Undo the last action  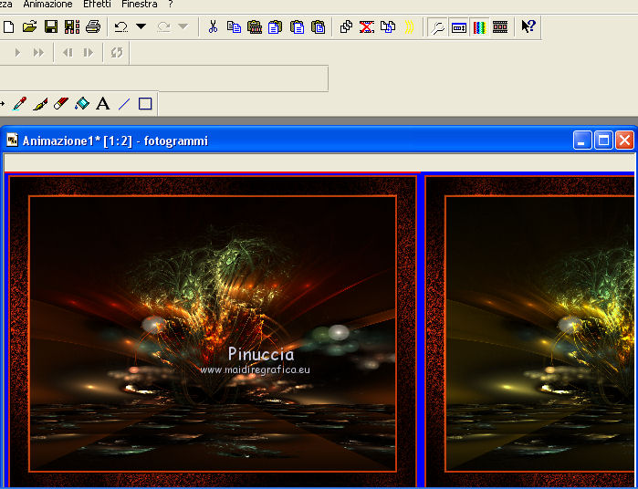coord(121,26)
